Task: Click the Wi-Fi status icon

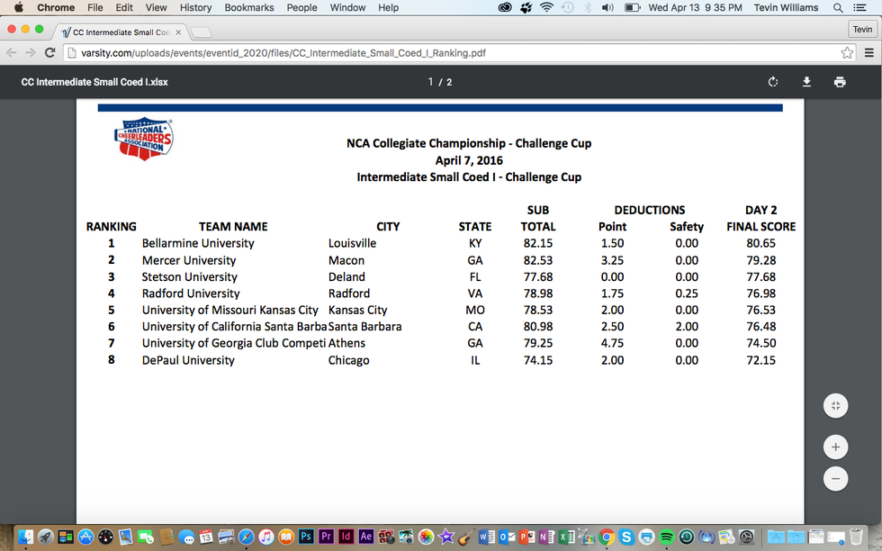Action: [546, 7]
